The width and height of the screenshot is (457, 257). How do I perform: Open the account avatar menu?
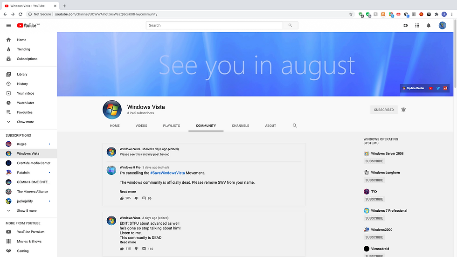point(442,25)
